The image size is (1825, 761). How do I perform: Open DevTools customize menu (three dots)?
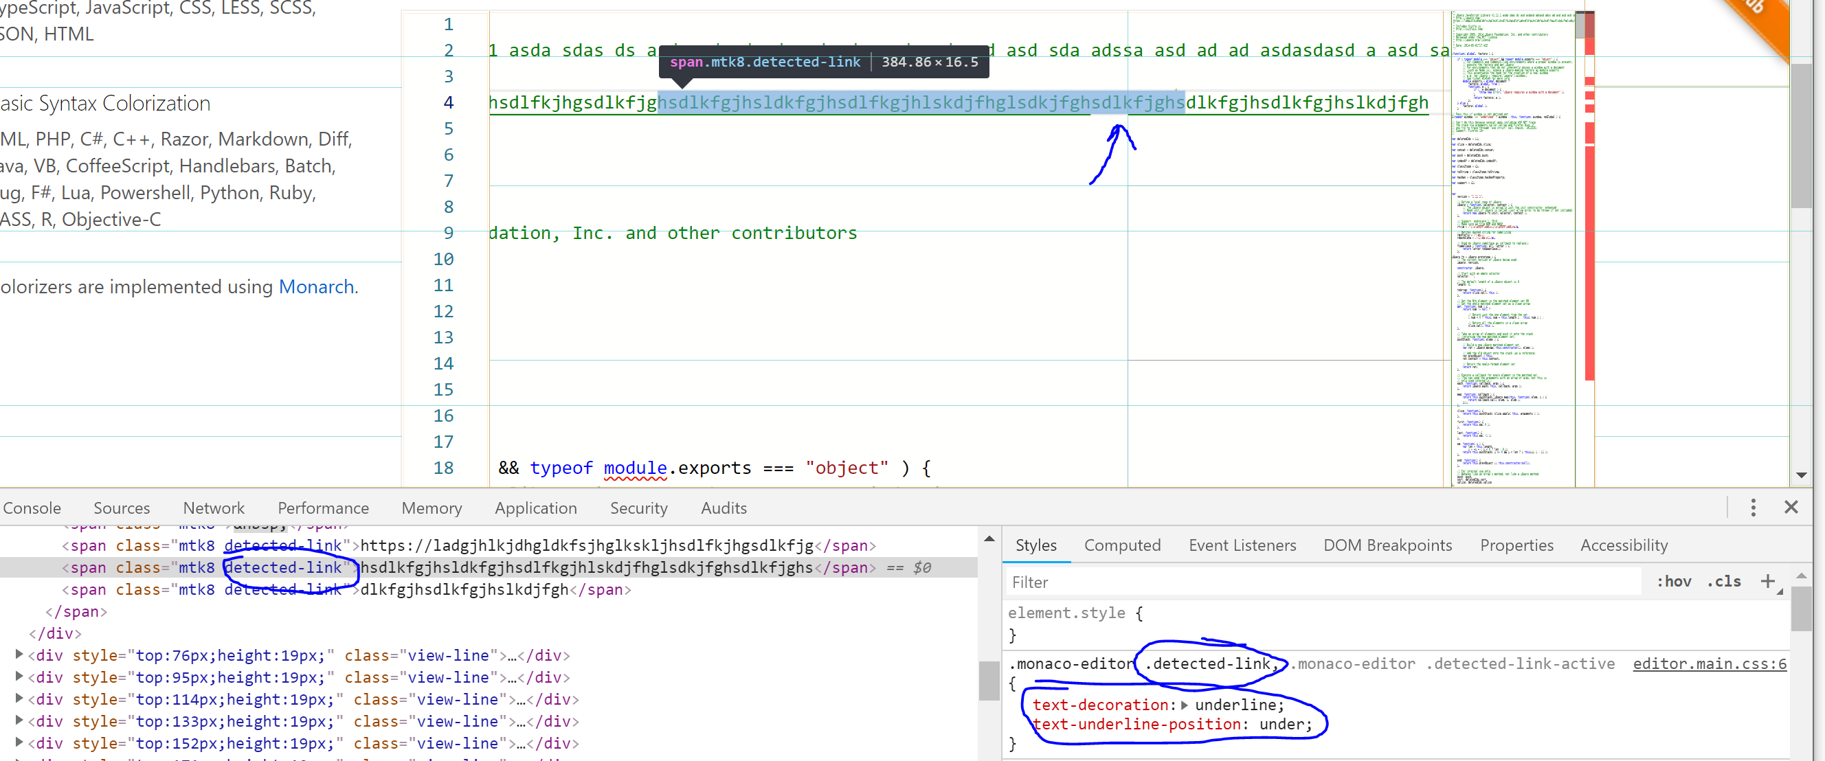[1753, 507]
